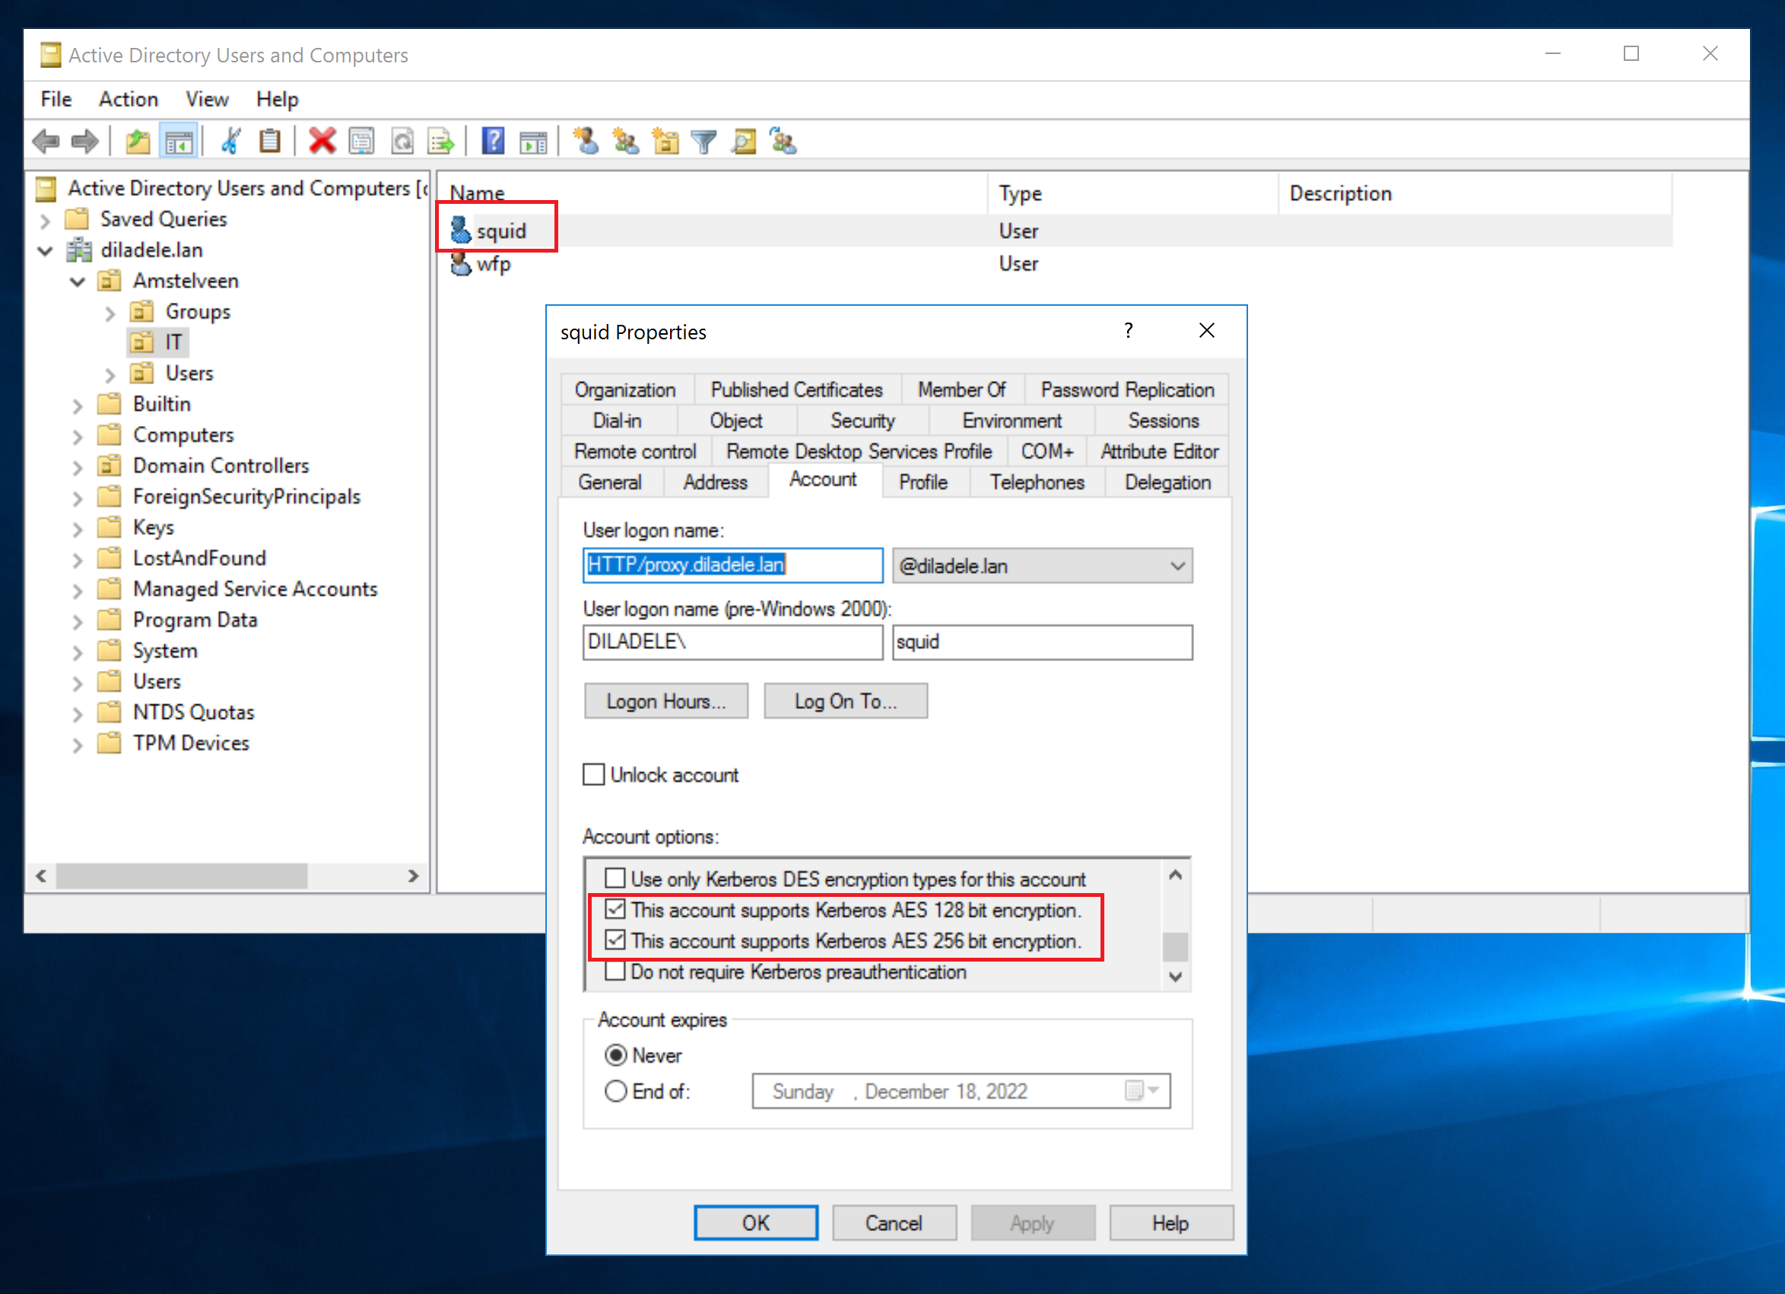Collapse the Amstelveen node
Image resolution: width=1785 pixels, height=1294 pixels.
[x=77, y=281]
